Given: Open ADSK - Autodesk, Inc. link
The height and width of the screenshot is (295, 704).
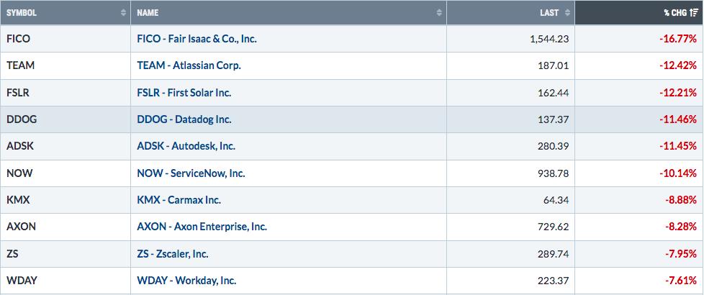Looking at the screenshot, I should click(186, 146).
